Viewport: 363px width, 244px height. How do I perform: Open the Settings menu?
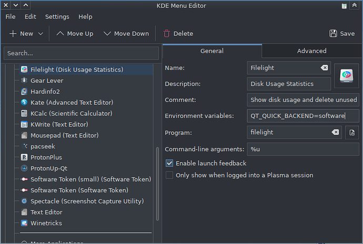[x=57, y=17]
